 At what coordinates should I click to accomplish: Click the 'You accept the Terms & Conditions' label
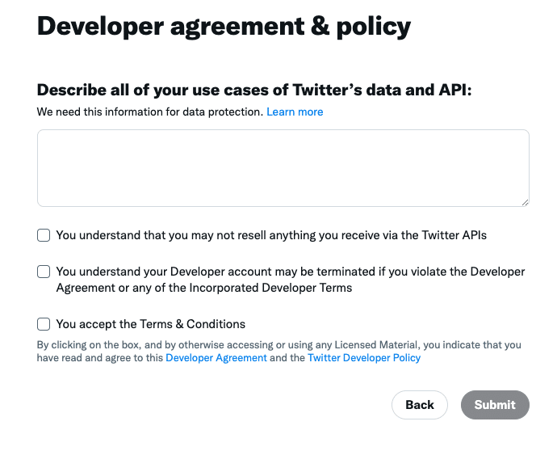point(151,324)
